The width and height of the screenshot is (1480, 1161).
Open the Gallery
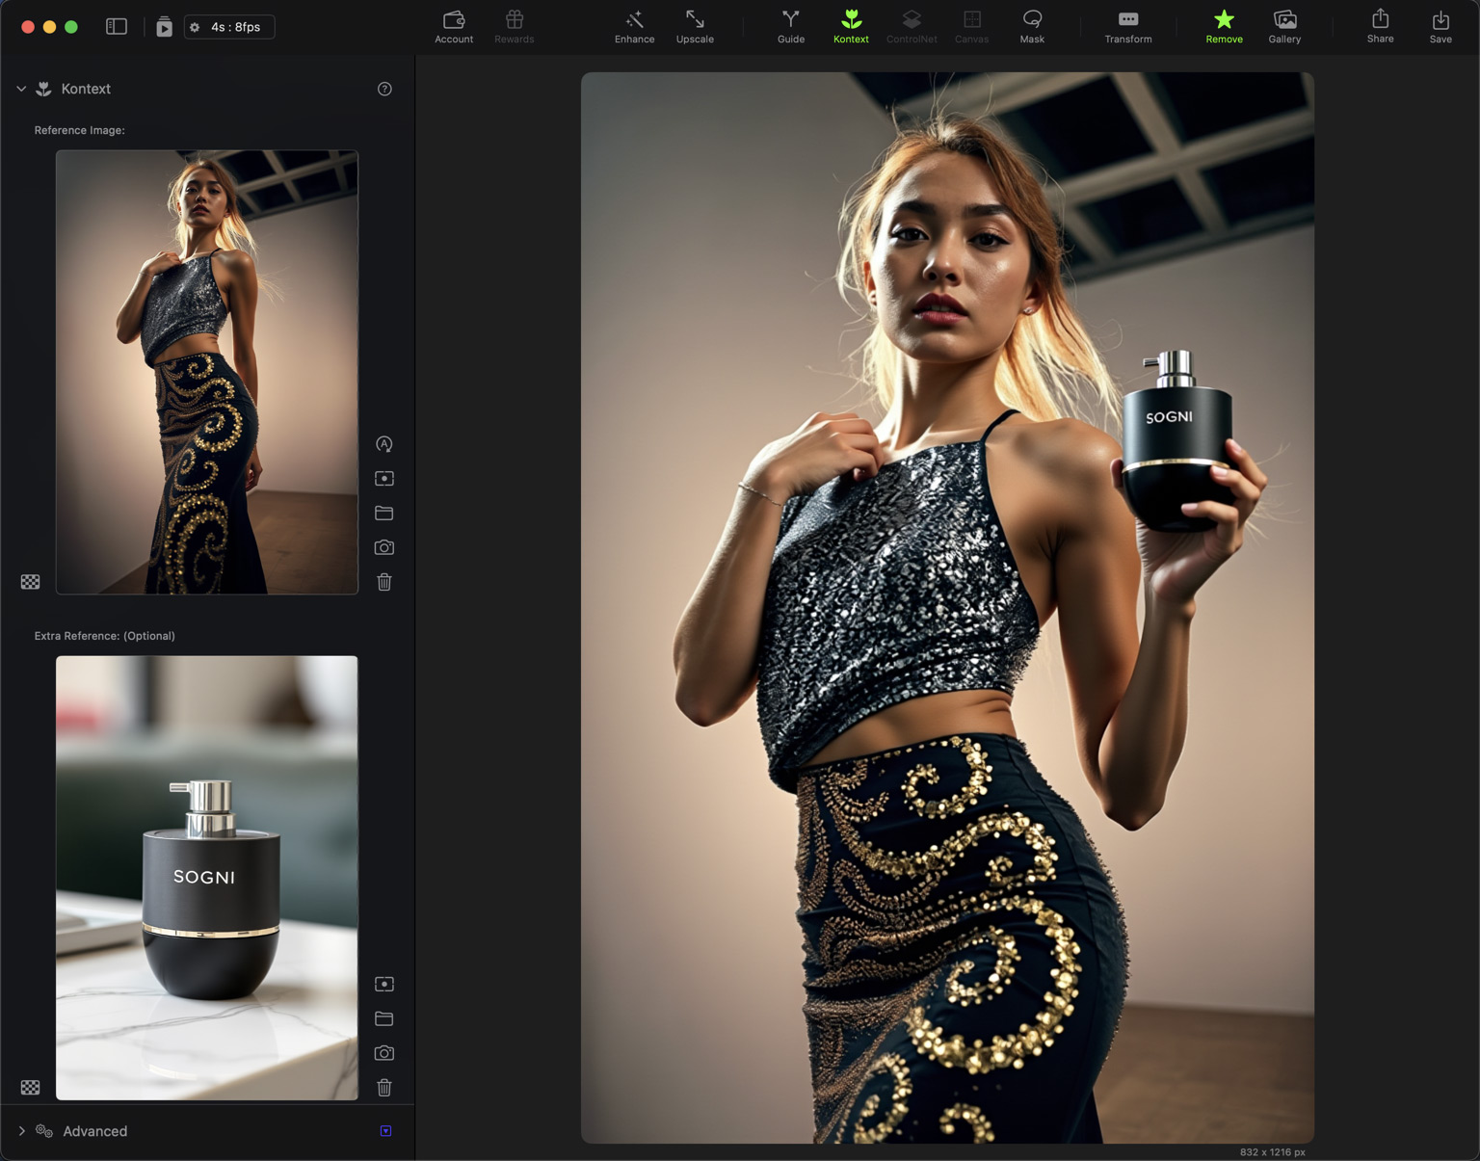click(1284, 26)
